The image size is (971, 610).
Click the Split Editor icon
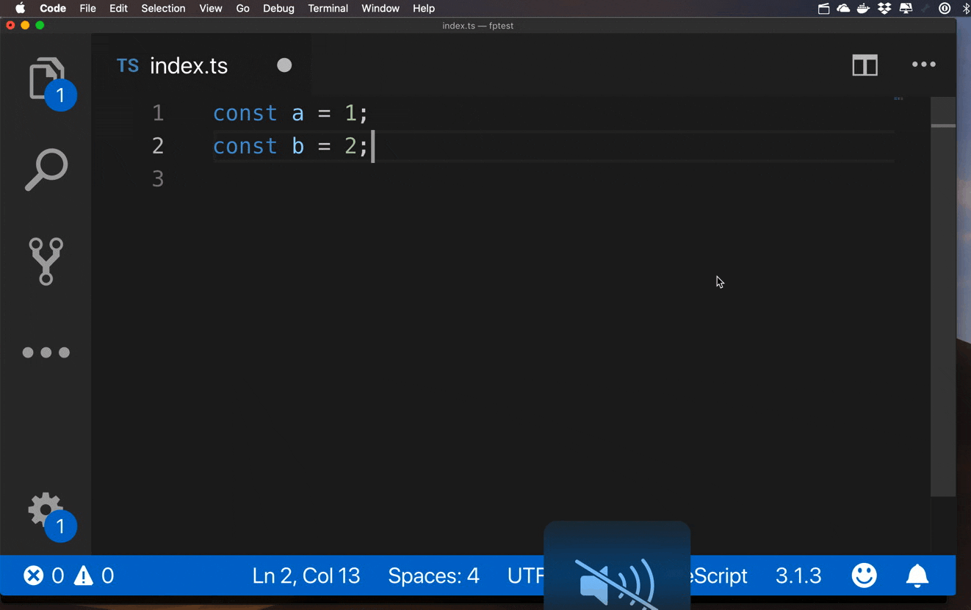click(x=864, y=65)
